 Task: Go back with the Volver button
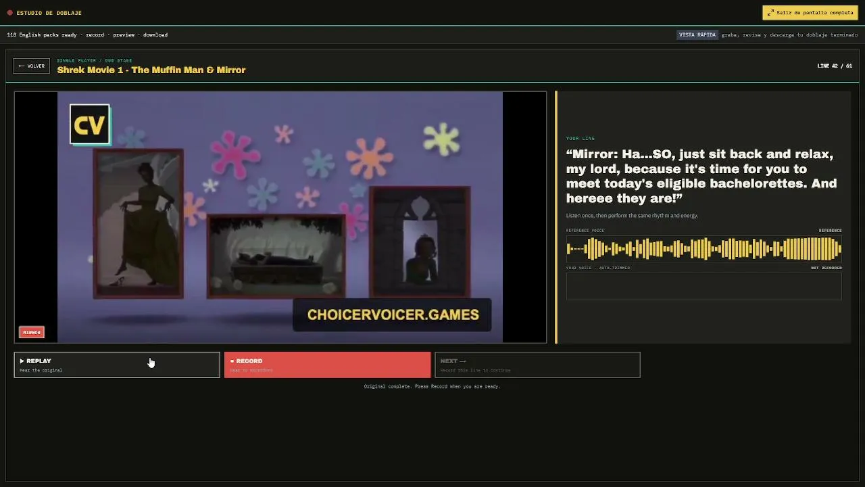pyautogui.click(x=32, y=66)
